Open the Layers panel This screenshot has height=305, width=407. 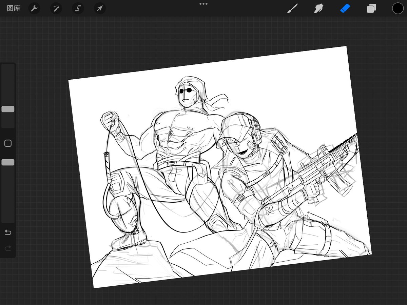click(x=371, y=8)
